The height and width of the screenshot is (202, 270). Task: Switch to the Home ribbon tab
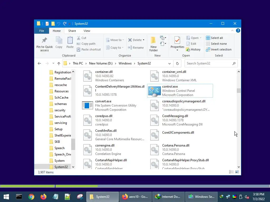coord(57,31)
